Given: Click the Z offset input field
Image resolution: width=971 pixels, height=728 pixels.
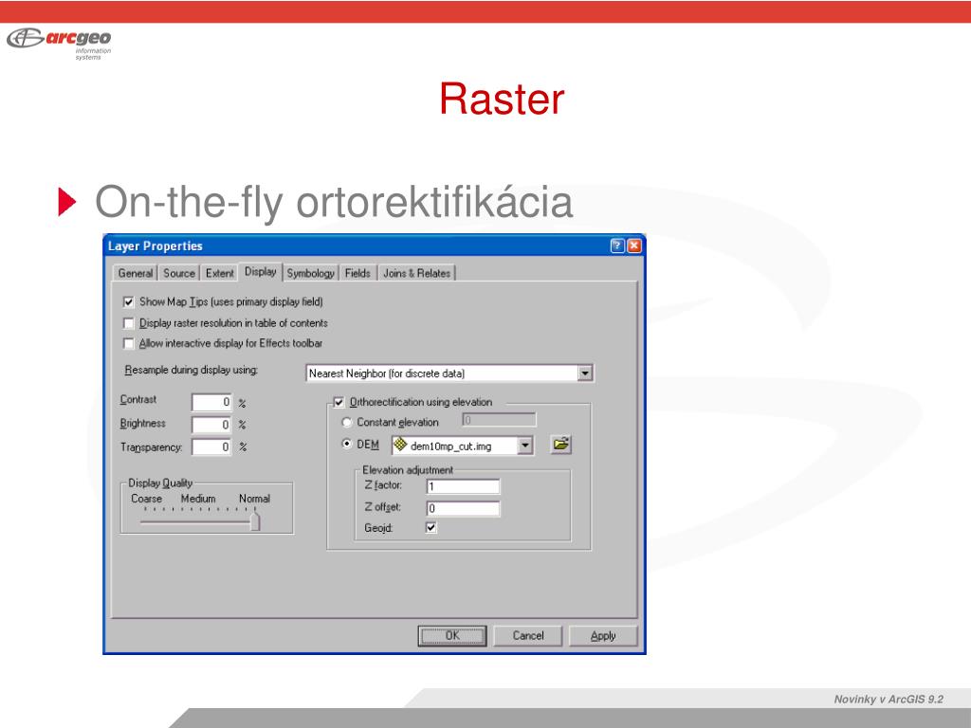Looking at the screenshot, I should point(463,508).
